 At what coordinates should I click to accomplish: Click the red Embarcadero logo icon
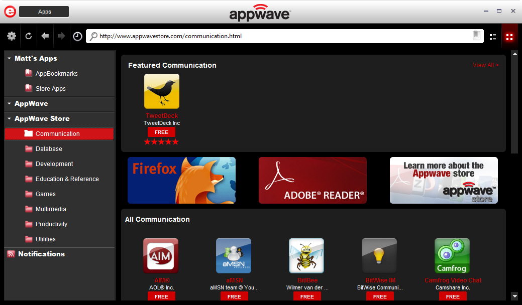10,12
